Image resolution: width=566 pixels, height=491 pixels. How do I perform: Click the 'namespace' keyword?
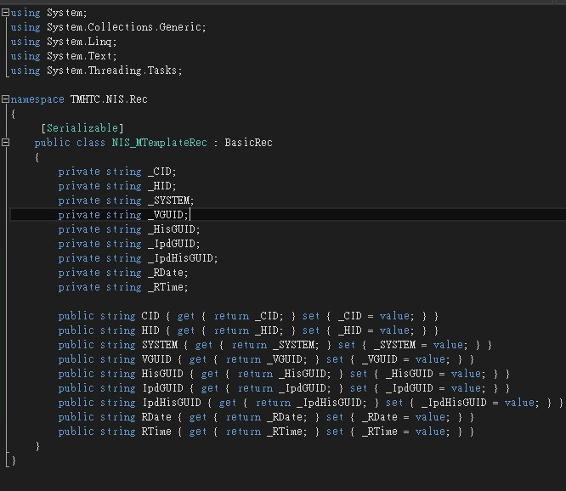pyautogui.click(x=37, y=99)
